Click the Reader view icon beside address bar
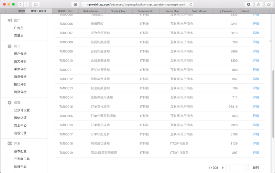The image size is (275, 173). [75, 4]
